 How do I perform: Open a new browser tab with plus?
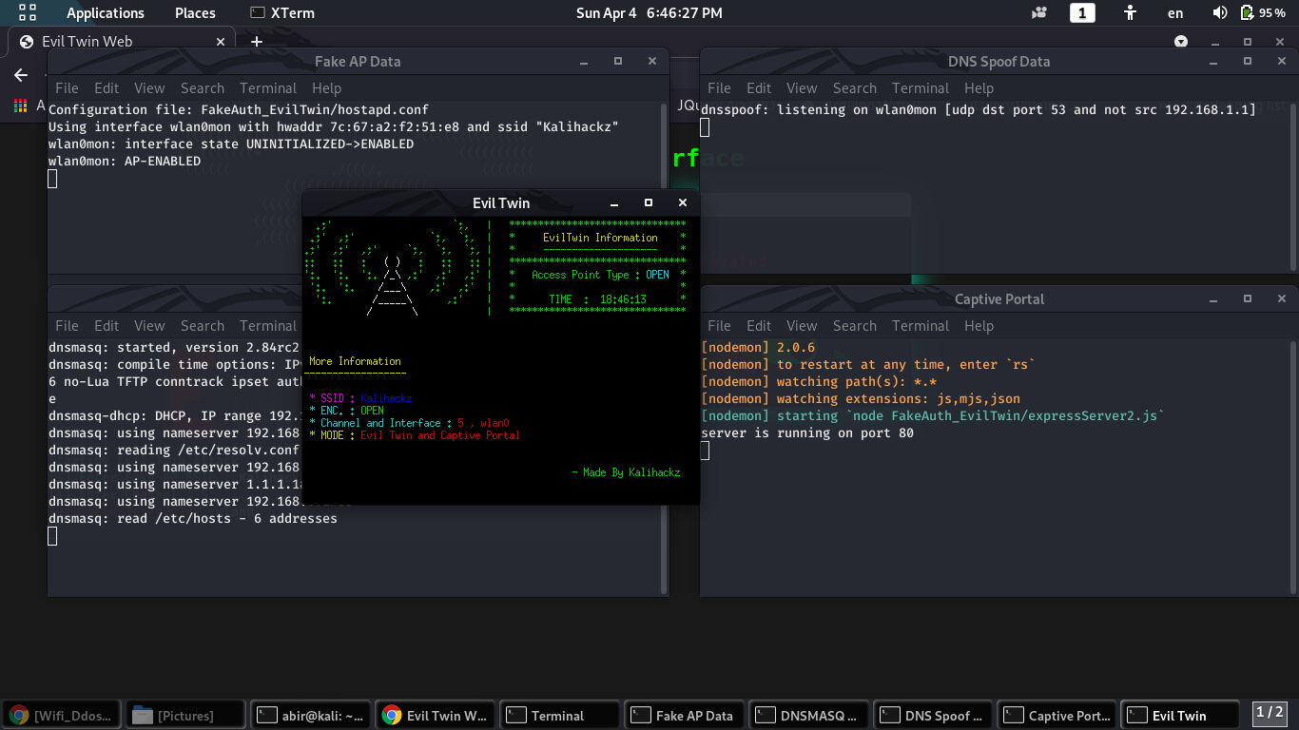[256, 42]
